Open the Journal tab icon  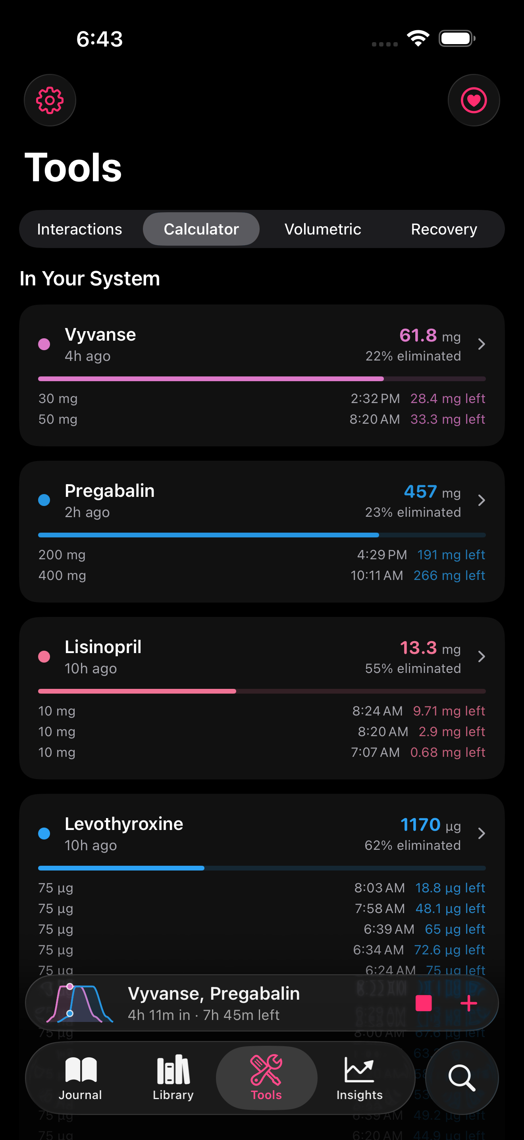click(x=81, y=1077)
